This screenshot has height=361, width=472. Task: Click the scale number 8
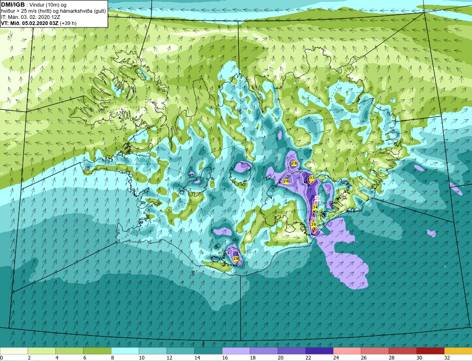(113, 358)
